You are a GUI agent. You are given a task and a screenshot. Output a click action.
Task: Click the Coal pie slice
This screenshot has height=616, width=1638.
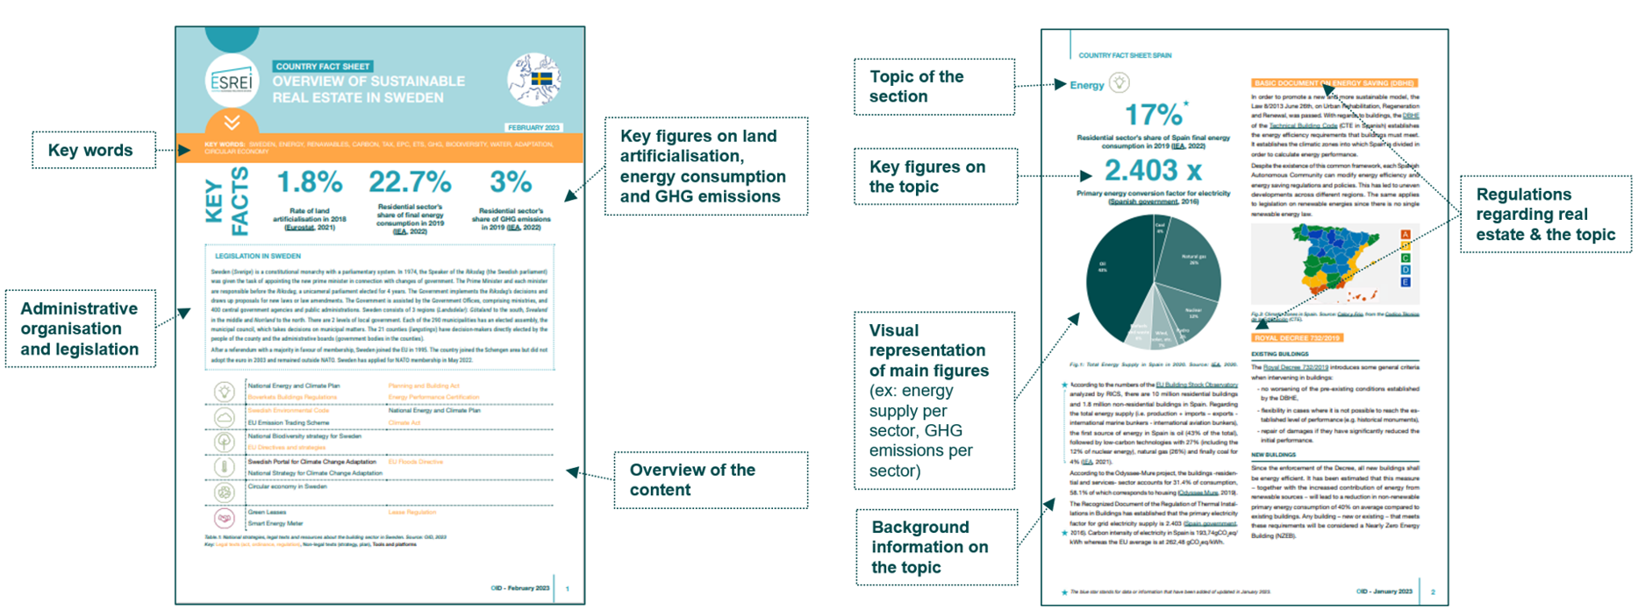click(1160, 232)
